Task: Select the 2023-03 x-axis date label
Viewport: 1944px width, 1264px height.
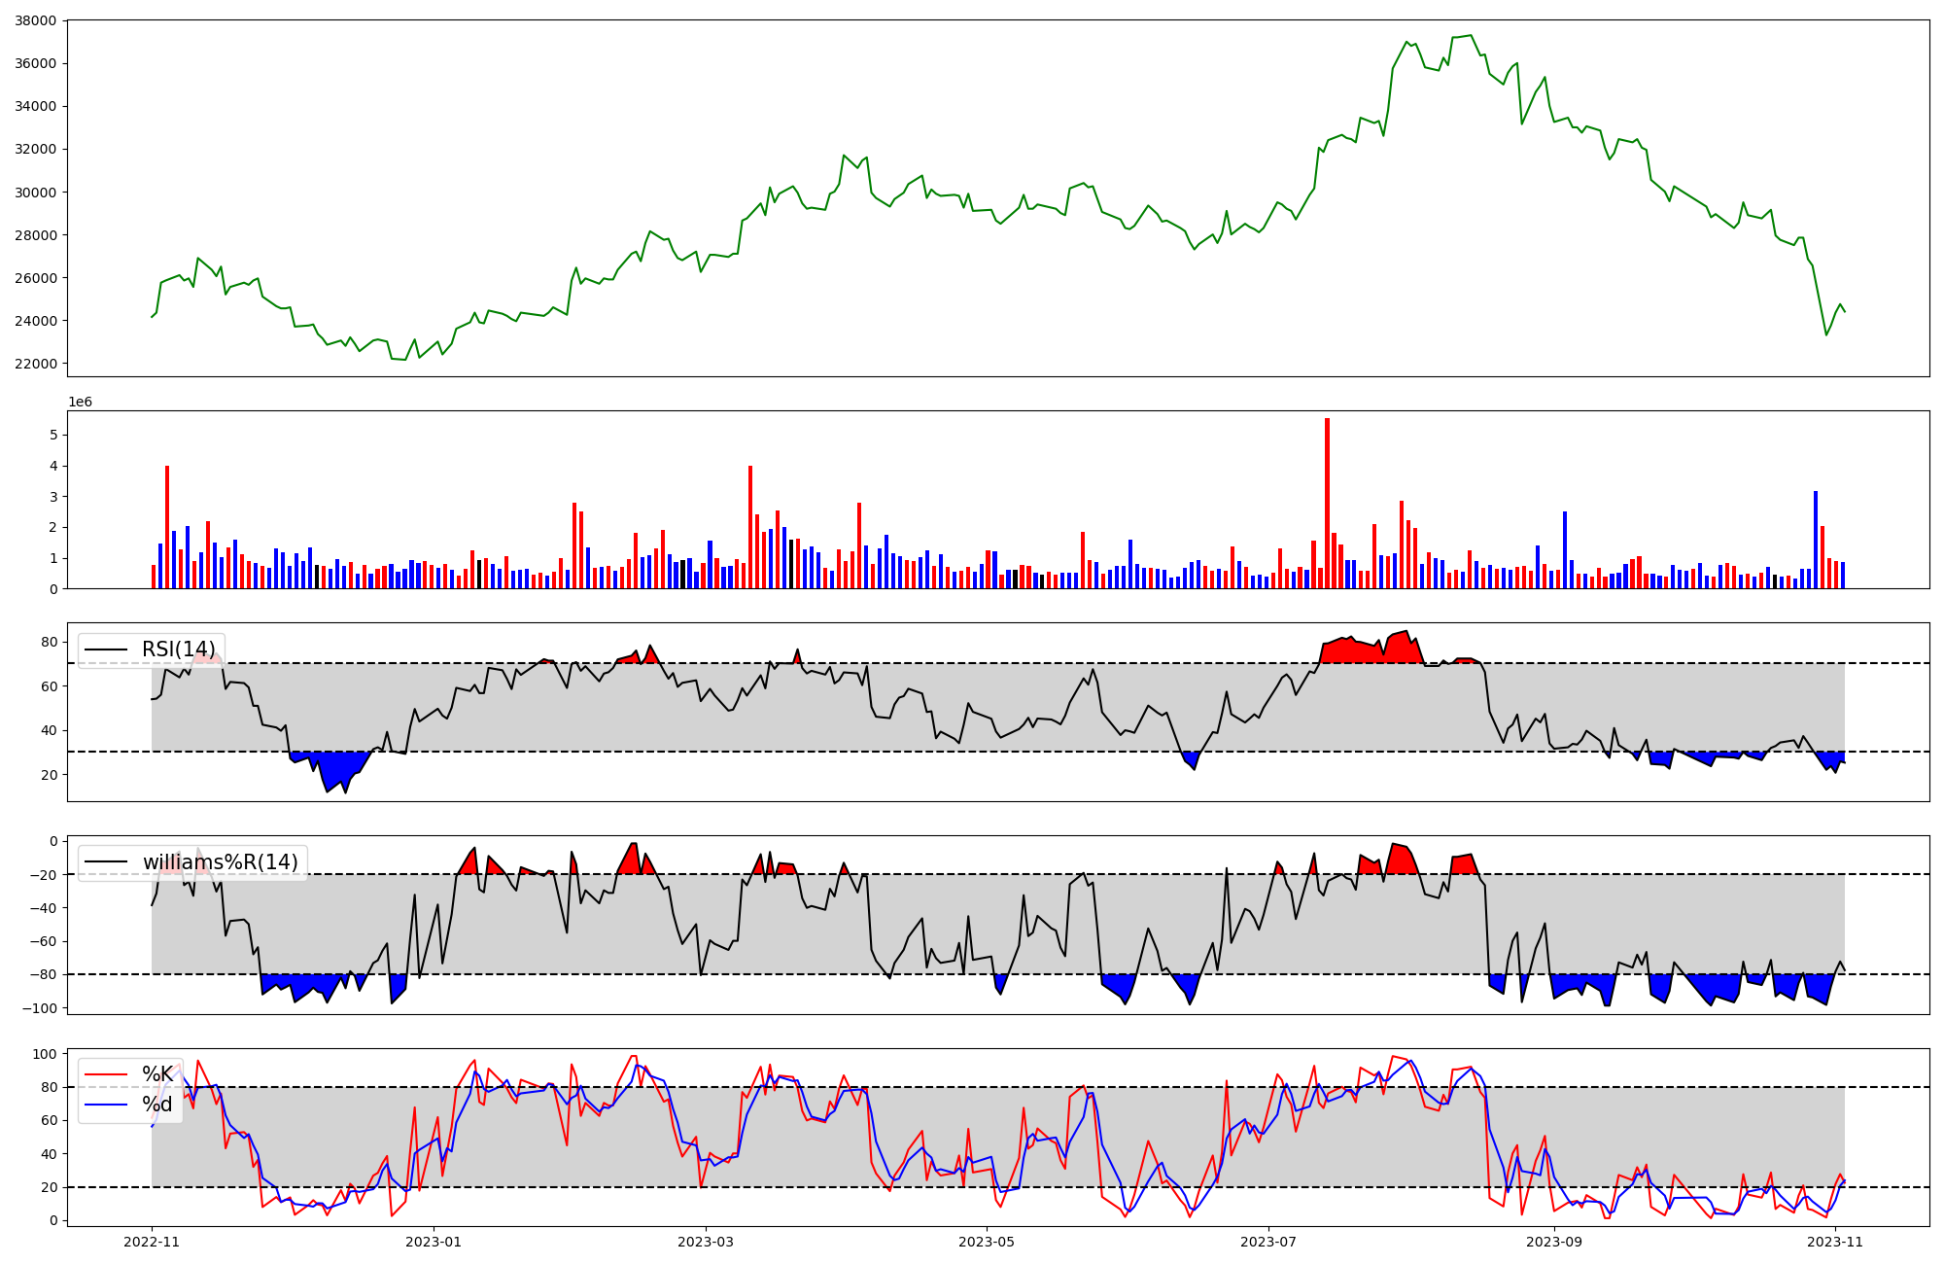Action: [x=706, y=1242]
